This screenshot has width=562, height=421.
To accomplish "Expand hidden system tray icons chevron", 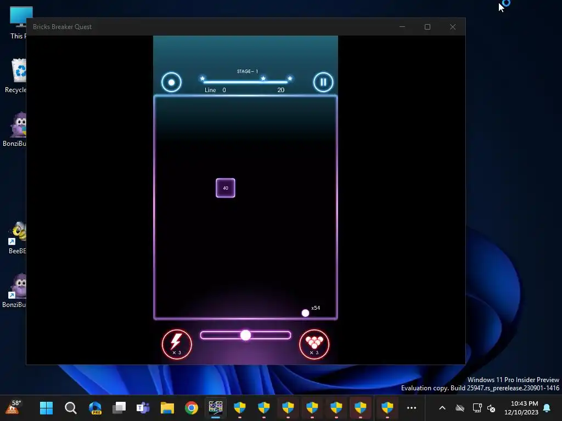I will (x=442, y=408).
